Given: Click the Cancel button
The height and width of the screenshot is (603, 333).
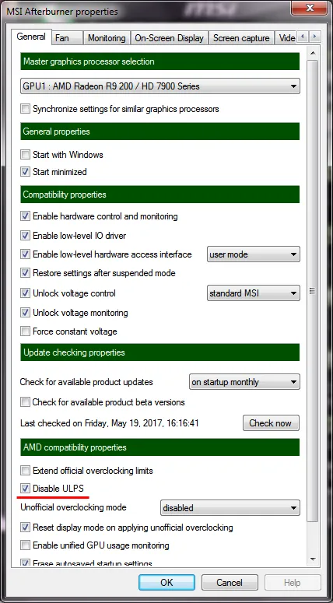Looking at the screenshot, I should click(230, 582).
